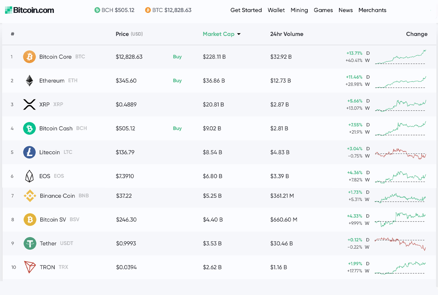Click Buy for Bitcoin Core
438x295 pixels.
177,57
